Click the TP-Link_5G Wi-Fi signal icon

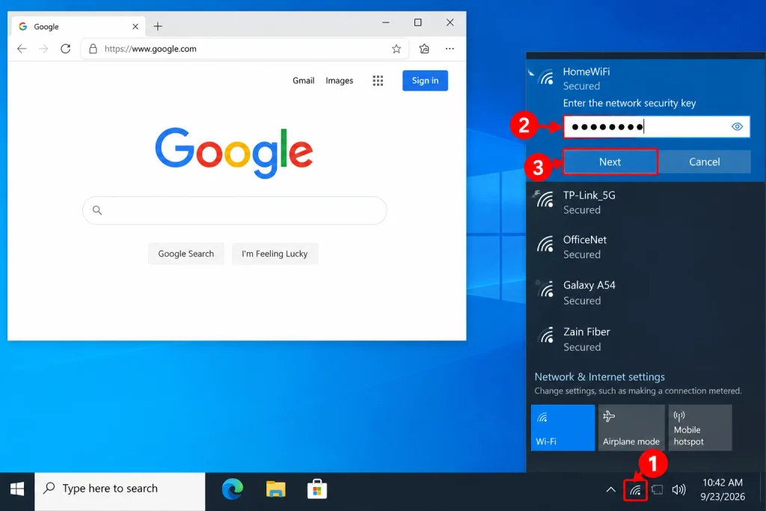545,199
